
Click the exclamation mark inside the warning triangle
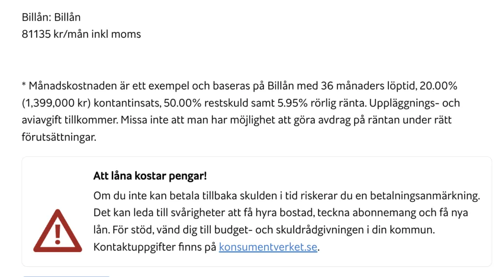[58, 234]
